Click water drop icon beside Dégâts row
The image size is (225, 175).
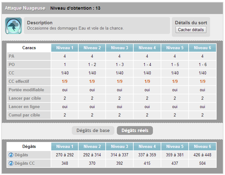11,155
